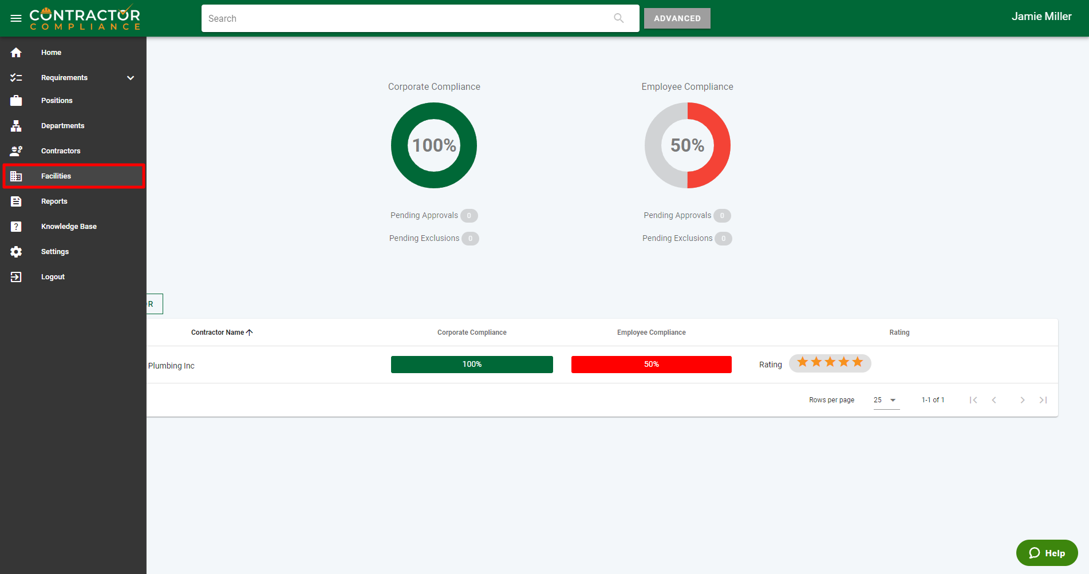The height and width of the screenshot is (574, 1089).
Task: Click the Logout exit icon
Action: (x=16, y=277)
